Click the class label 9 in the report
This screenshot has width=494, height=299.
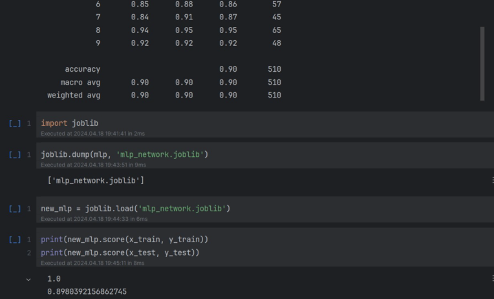click(x=98, y=43)
